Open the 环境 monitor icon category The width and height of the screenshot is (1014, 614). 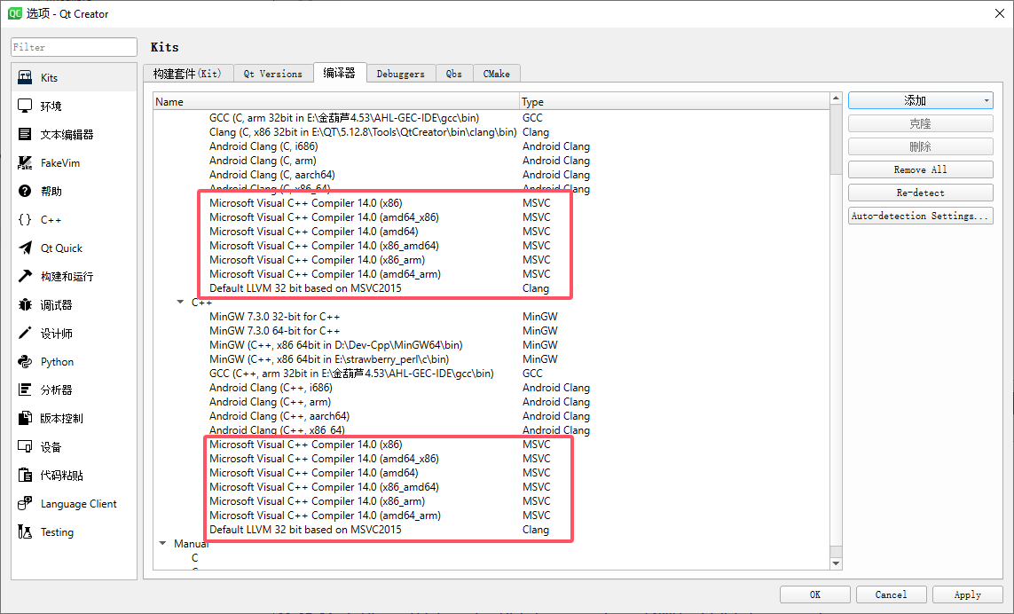click(x=25, y=106)
